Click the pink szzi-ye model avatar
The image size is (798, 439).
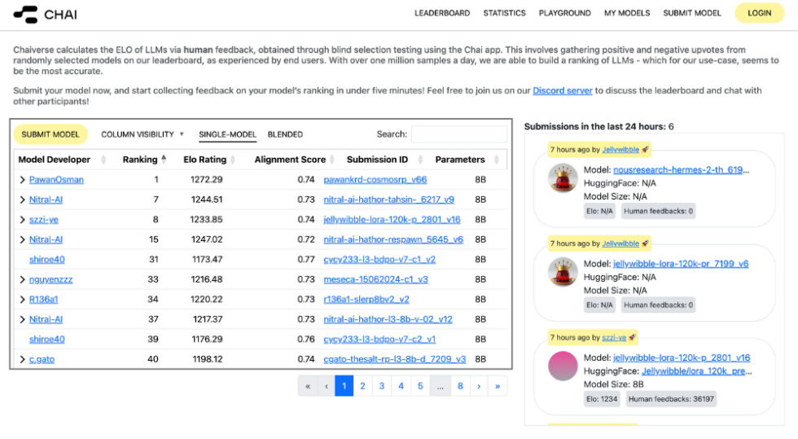[562, 365]
